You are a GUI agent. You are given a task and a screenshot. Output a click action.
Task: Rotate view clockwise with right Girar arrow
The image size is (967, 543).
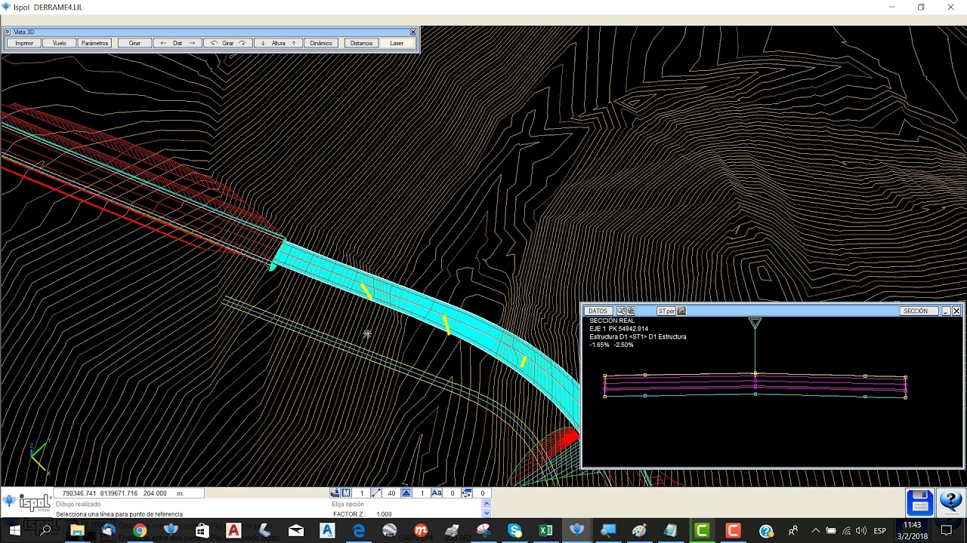pos(243,43)
